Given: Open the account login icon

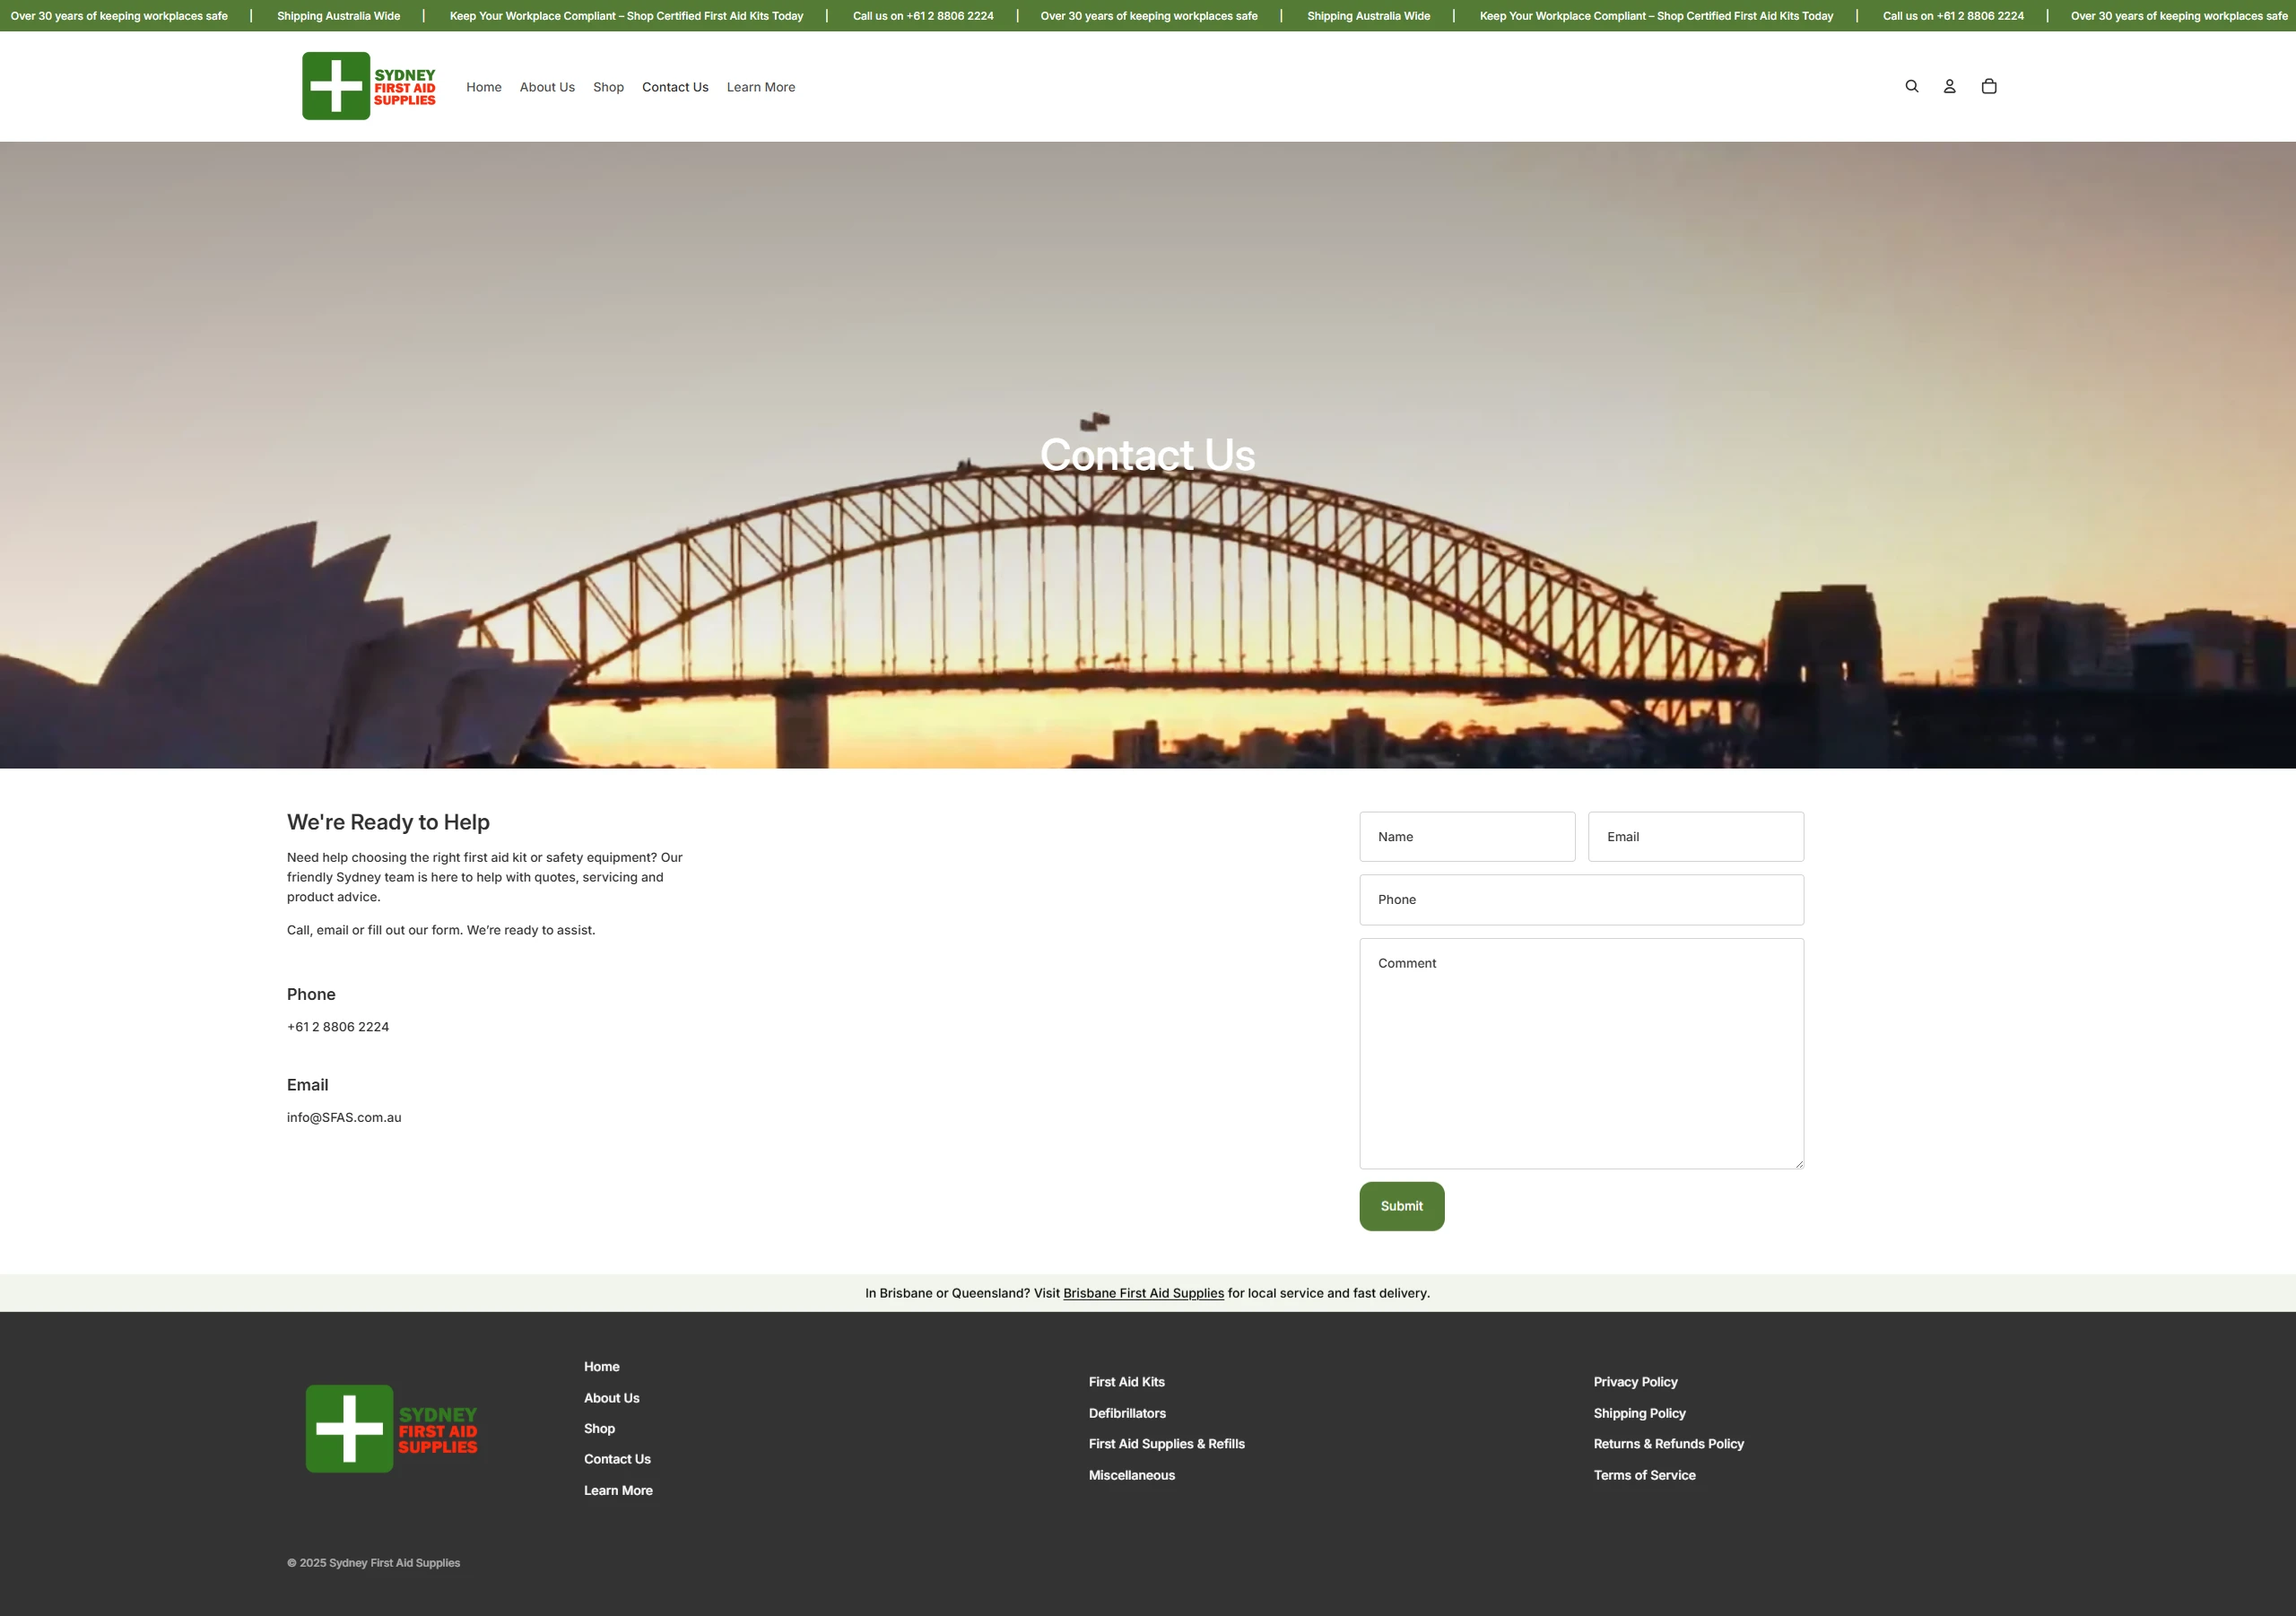Looking at the screenshot, I should (x=1949, y=86).
